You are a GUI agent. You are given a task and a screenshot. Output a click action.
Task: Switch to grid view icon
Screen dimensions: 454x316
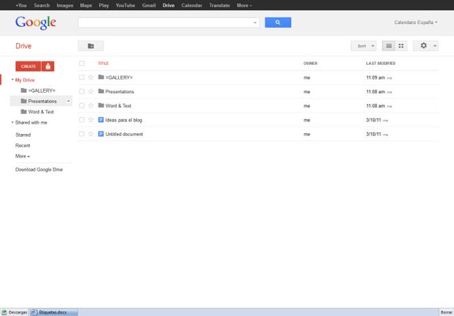tap(401, 46)
